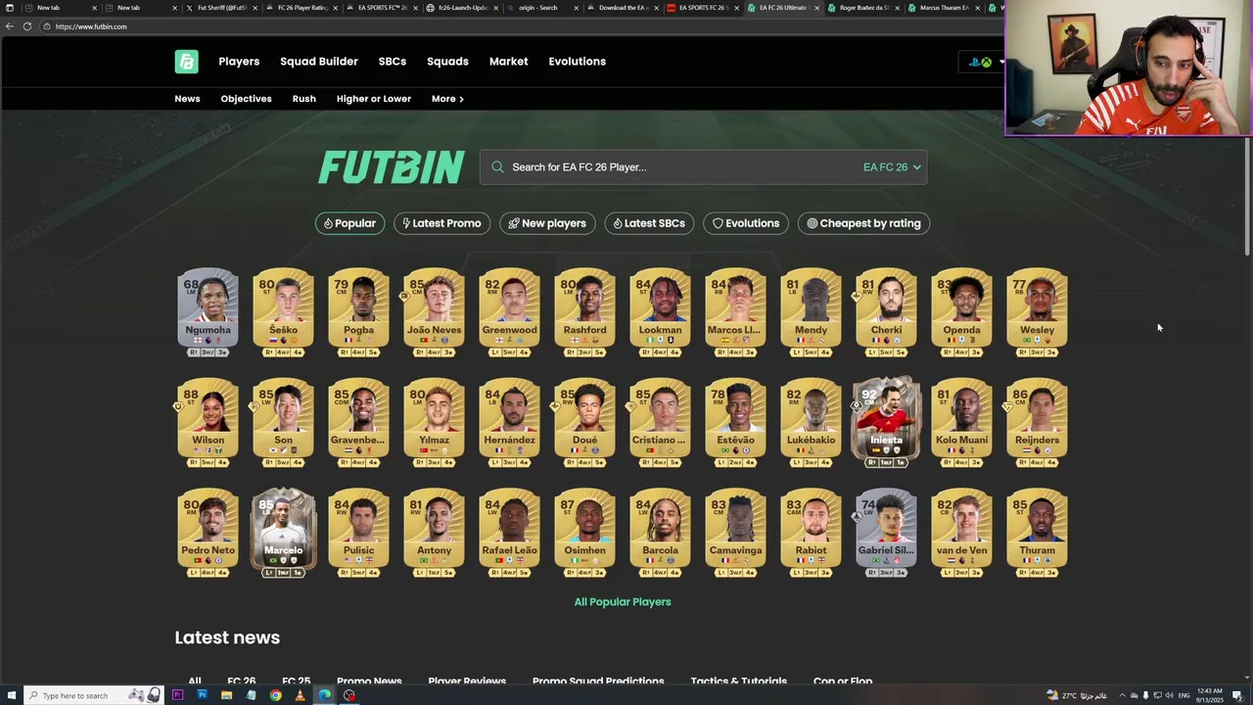
Task: Open the Šeško 80 player card
Action: [283, 312]
